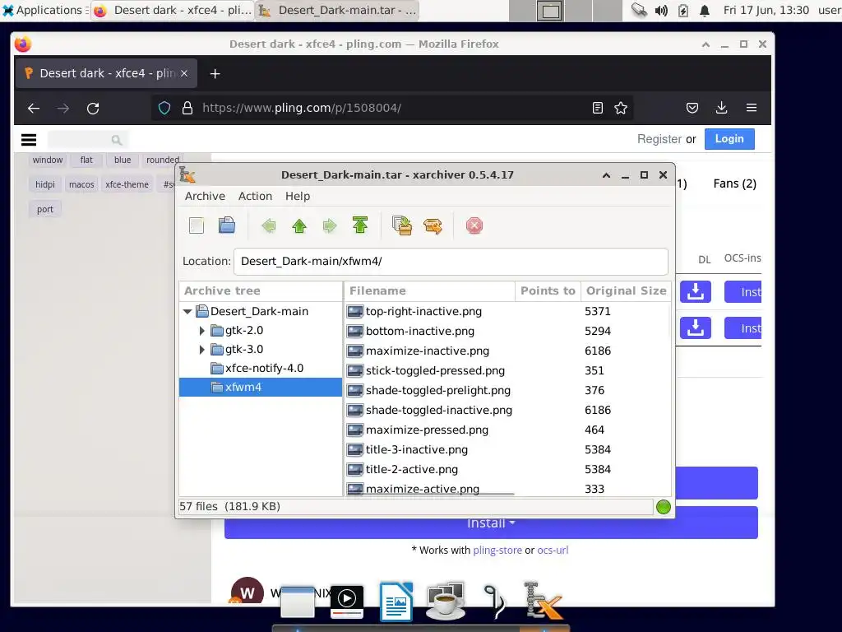The height and width of the screenshot is (632, 842).
Task: Click the pling search magnifier icon
Action: 117,140
